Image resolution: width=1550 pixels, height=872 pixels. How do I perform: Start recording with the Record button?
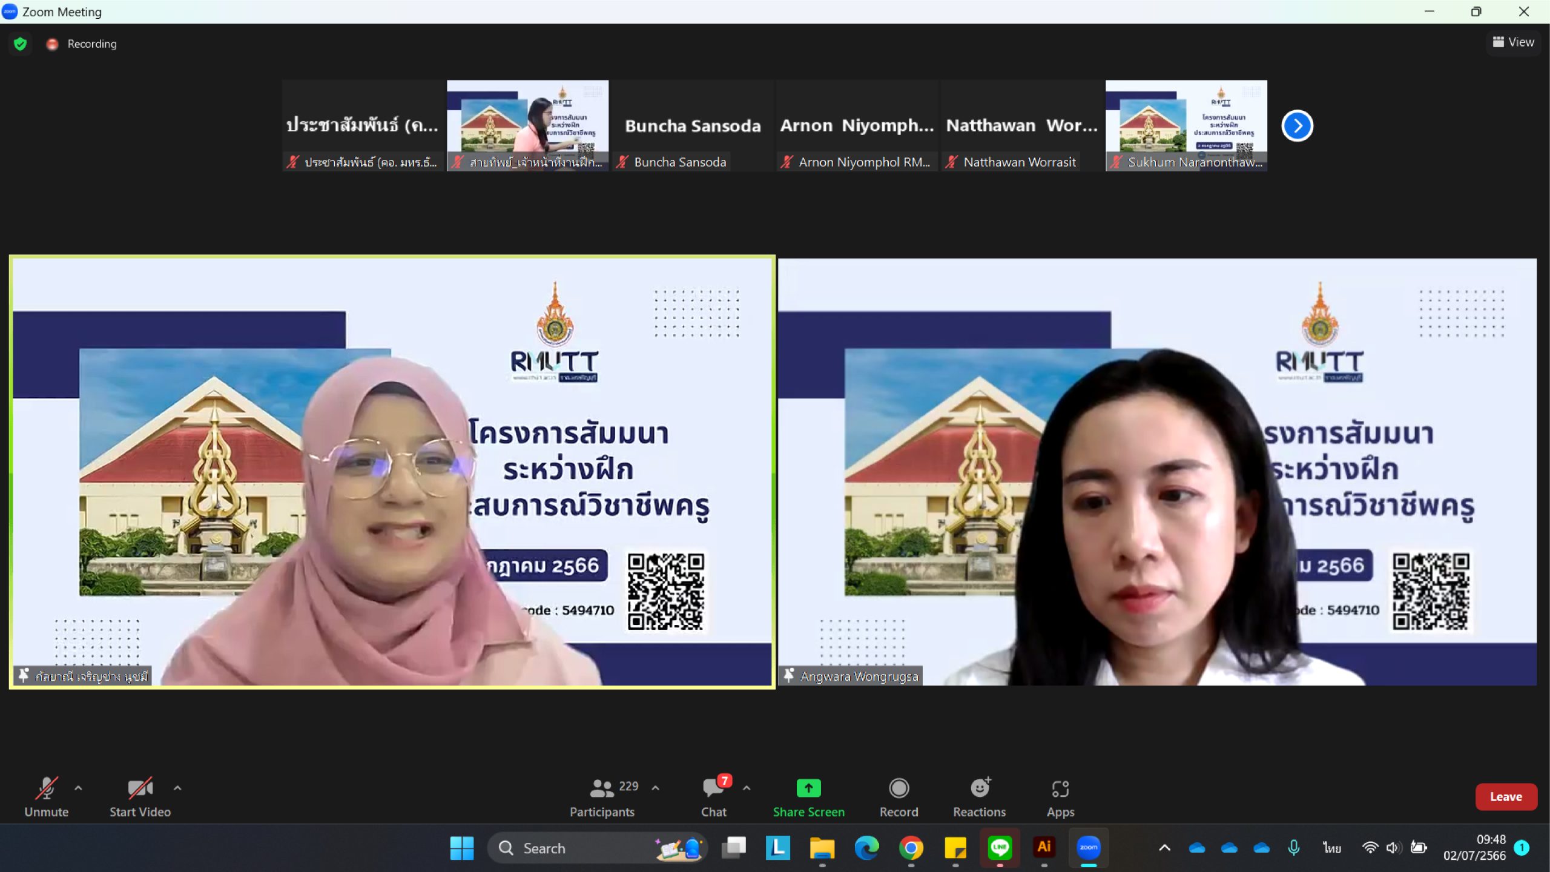pyautogui.click(x=899, y=796)
